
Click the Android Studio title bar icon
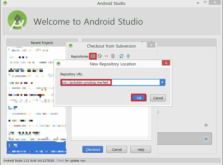click(5, 3)
